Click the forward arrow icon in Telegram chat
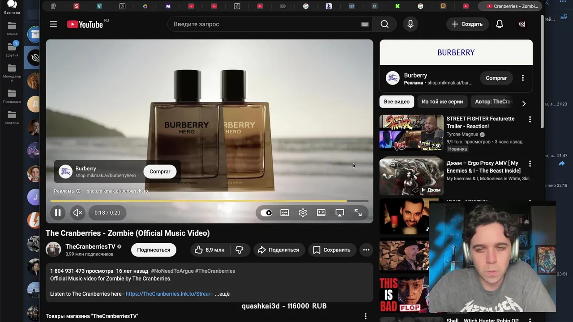The width and height of the screenshot is (573, 322). [x=561, y=164]
